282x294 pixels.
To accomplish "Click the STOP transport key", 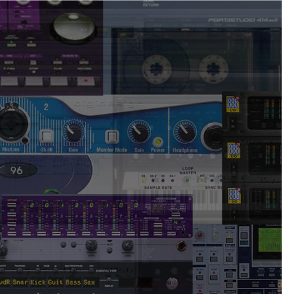I will (34, 81).
